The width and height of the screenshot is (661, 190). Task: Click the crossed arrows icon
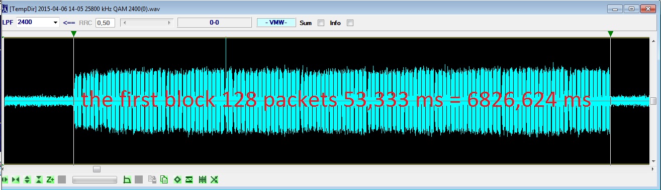(214, 179)
